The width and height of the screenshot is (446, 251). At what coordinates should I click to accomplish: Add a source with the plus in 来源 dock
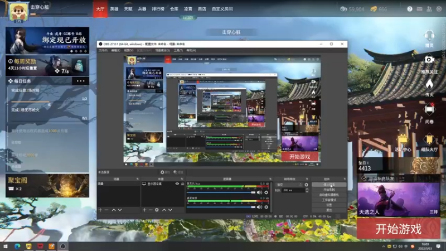144,210
